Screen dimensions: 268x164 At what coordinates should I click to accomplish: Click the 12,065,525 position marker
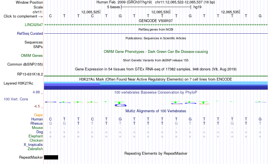pyautogui.click(x=91, y=12)
